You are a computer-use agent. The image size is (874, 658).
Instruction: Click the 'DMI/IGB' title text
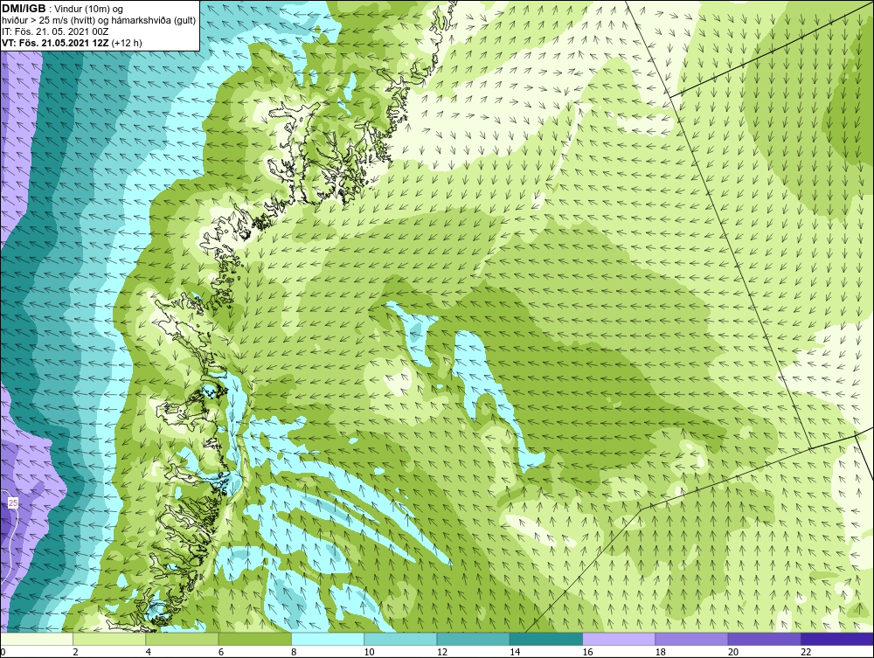[24, 9]
